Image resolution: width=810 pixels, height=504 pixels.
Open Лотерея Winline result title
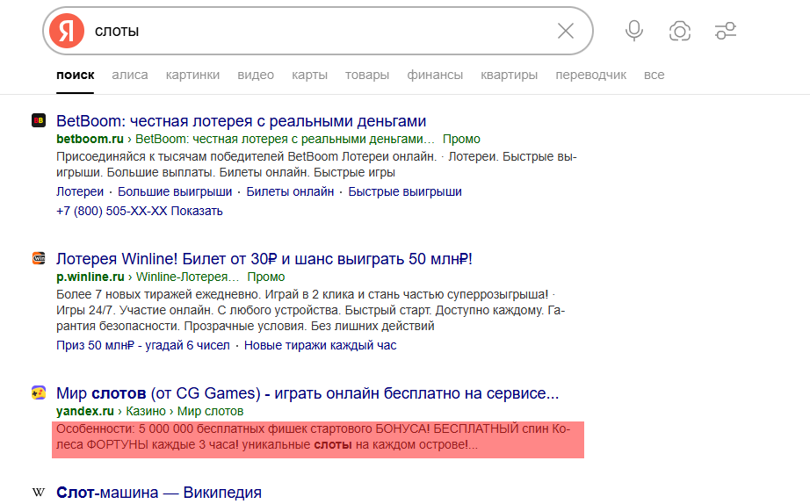(264, 258)
